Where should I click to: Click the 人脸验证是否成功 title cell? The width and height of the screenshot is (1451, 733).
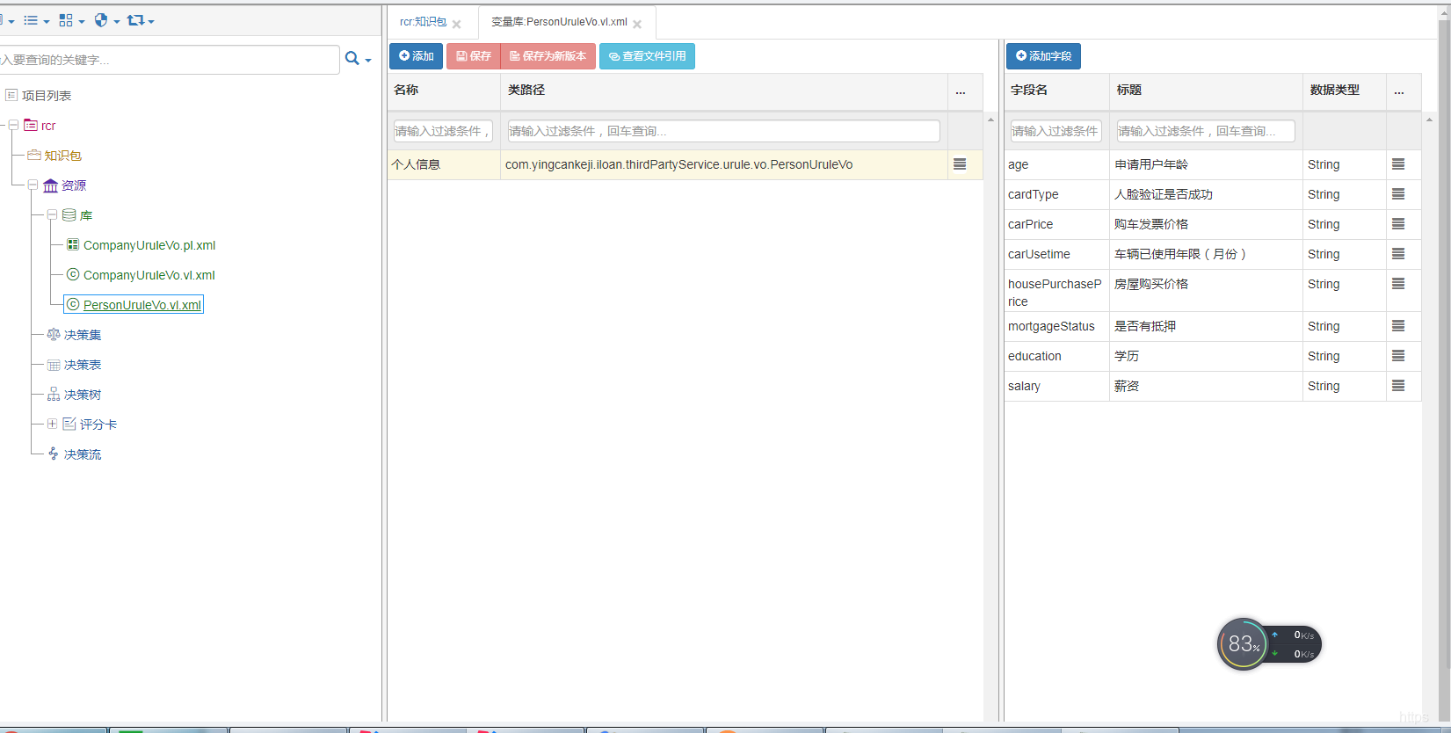pyautogui.click(x=1206, y=194)
